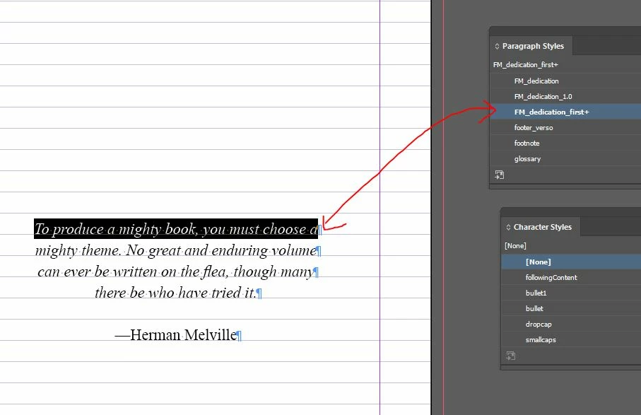Click the load styles icon in Paragraph Styles panel
The height and width of the screenshot is (415, 641).
499,175
